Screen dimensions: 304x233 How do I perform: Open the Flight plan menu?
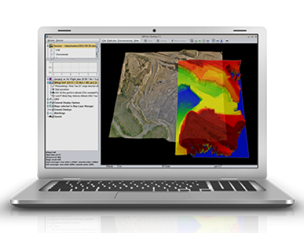click(112, 41)
